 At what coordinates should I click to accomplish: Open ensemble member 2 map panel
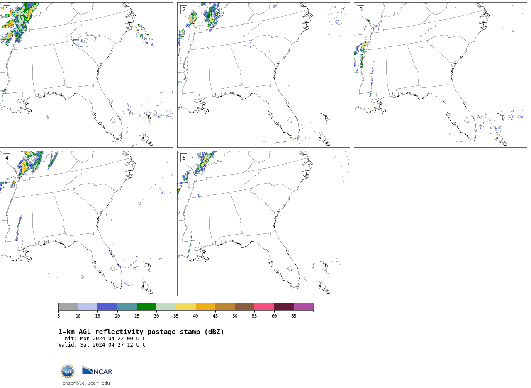(263, 75)
